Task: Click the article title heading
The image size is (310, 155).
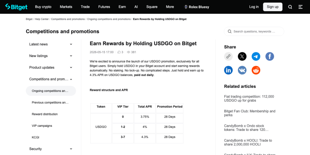Action: point(143,43)
